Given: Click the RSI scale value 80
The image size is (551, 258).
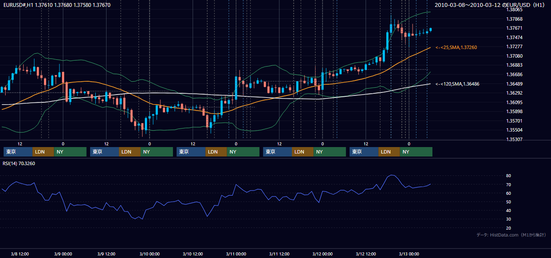Looking at the screenshot, I should [508, 176].
